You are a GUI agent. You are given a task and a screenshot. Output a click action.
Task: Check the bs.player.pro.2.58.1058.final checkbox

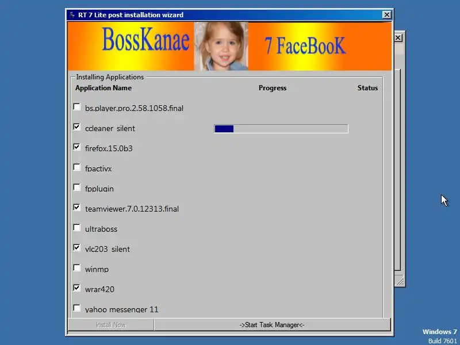(x=77, y=107)
